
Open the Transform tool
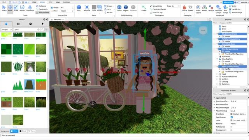point(30,8)
